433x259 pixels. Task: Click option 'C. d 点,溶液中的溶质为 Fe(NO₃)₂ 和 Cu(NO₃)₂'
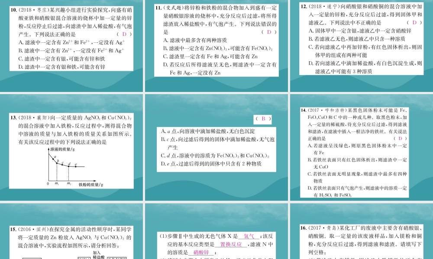215,156
